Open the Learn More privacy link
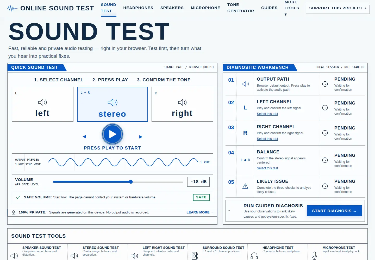The height and width of the screenshot is (260, 375). pyautogui.click(x=200, y=212)
